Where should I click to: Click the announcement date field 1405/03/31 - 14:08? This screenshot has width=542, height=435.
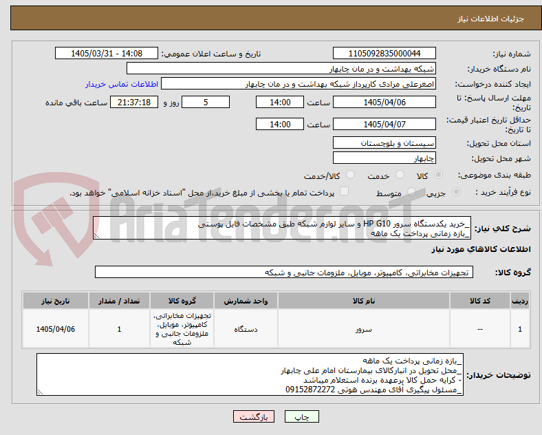tap(107, 53)
